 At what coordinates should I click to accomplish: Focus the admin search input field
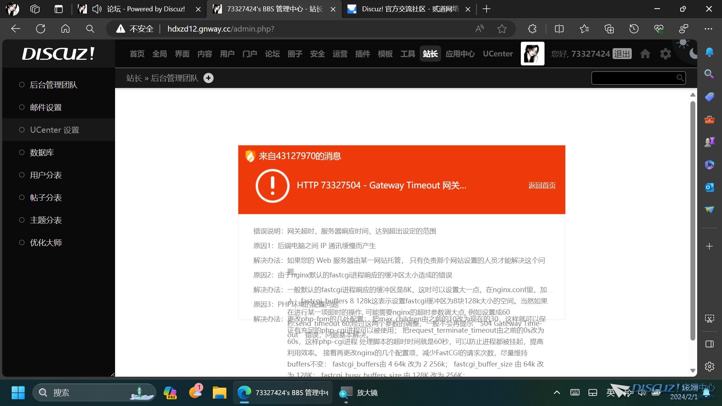point(634,78)
